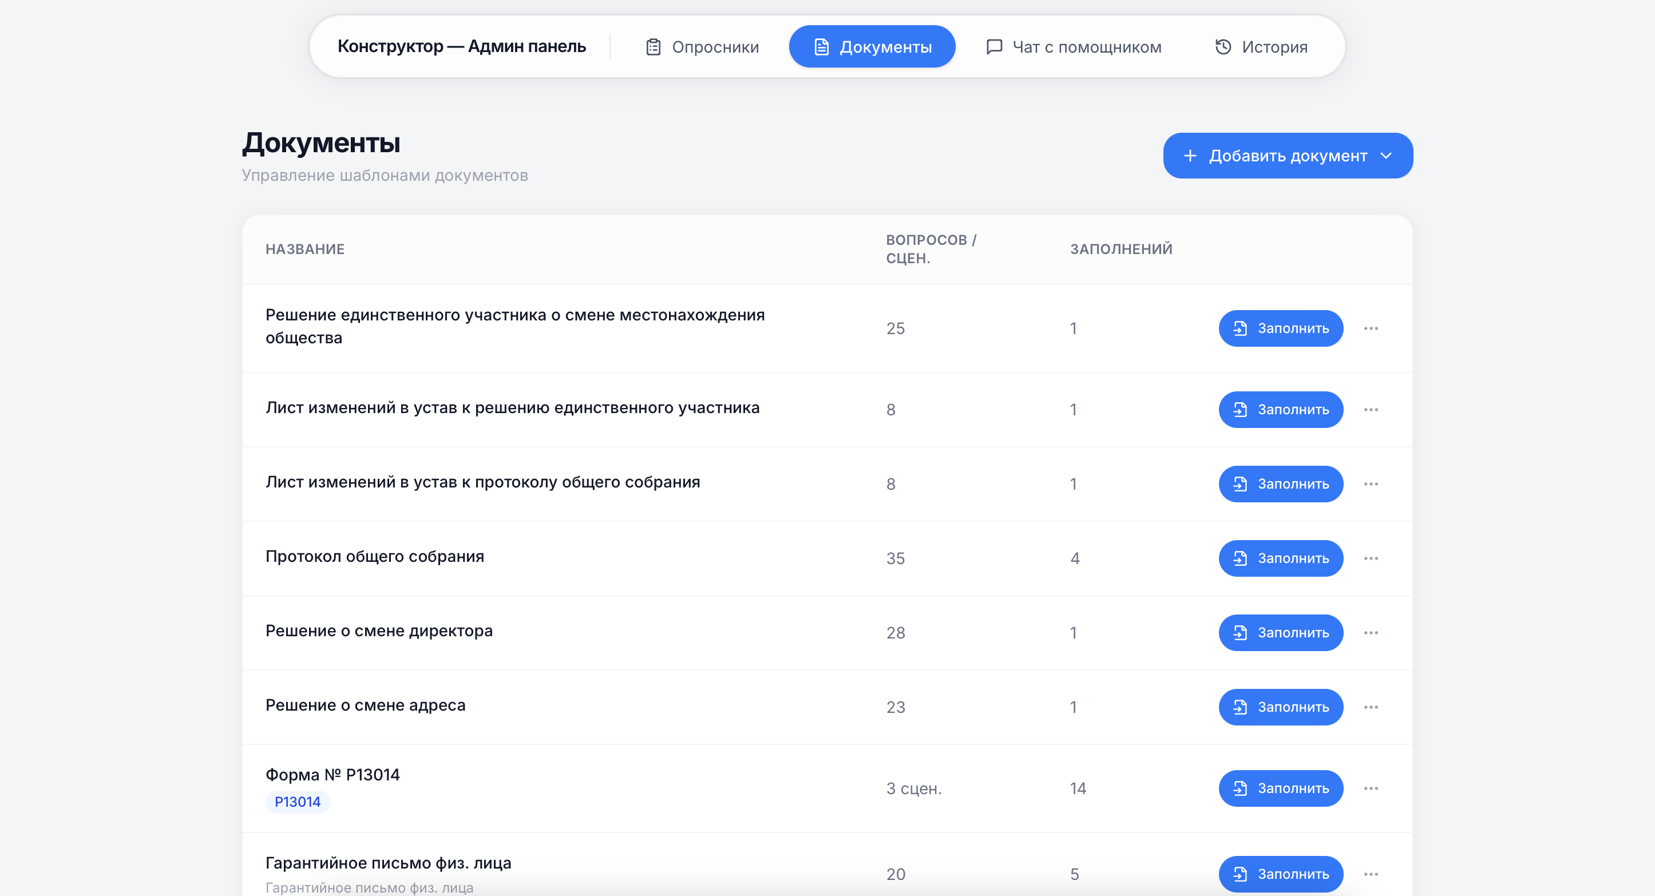Switch to the Документы tab
Viewport: 1655px width, 896px height.
click(x=872, y=47)
